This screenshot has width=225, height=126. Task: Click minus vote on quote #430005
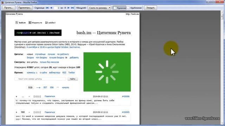[x=29, y=112]
